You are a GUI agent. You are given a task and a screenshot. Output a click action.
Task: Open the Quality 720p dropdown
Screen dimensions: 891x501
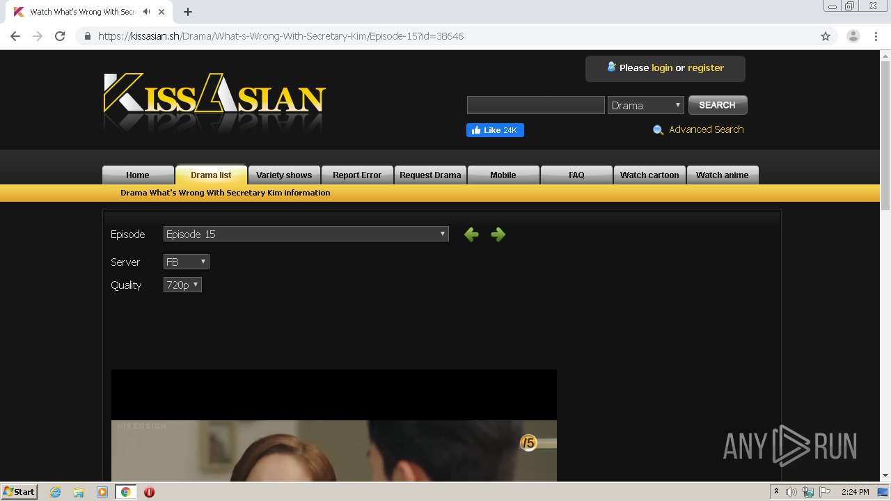pyautogui.click(x=182, y=285)
